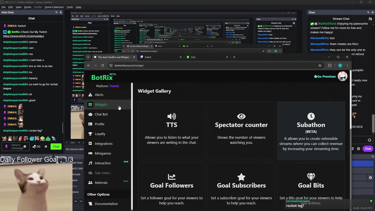This screenshot has width=375, height=211.
Task: Reload the botrix.live page
Action: click(x=103, y=65)
